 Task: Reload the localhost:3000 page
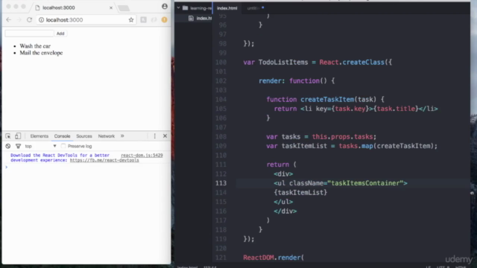click(x=29, y=20)
